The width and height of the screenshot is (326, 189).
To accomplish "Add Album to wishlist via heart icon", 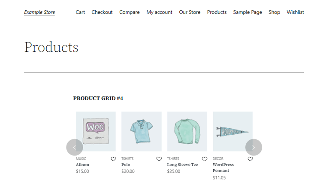I will click(113, 159).
